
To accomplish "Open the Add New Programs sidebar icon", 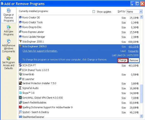I will click(x=9, y=27).
